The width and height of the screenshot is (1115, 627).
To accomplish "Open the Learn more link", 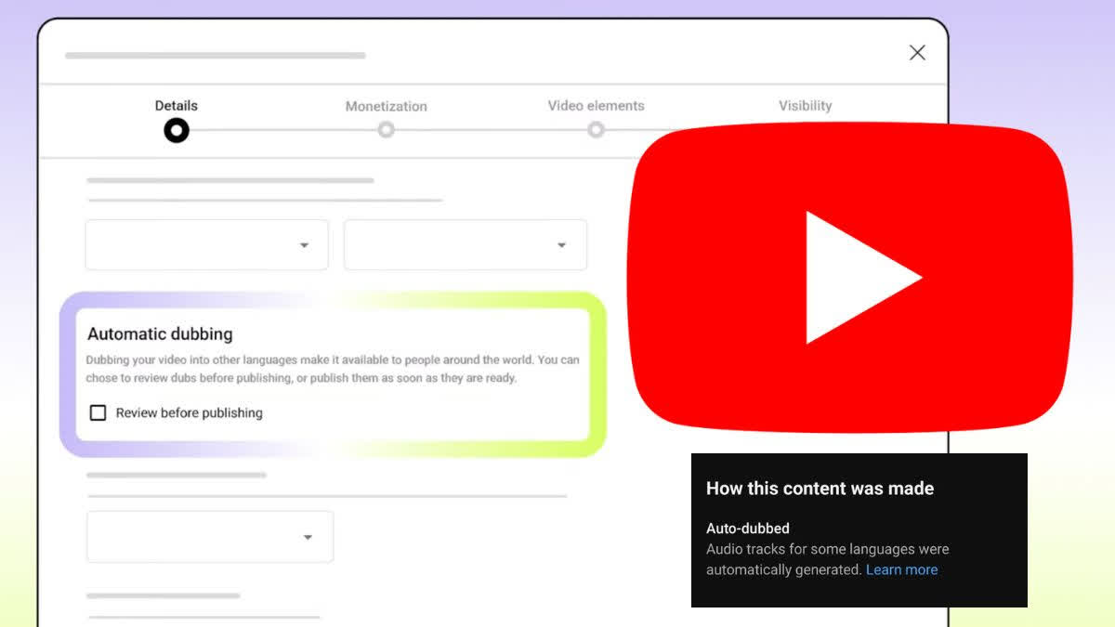I will (901, 569).
